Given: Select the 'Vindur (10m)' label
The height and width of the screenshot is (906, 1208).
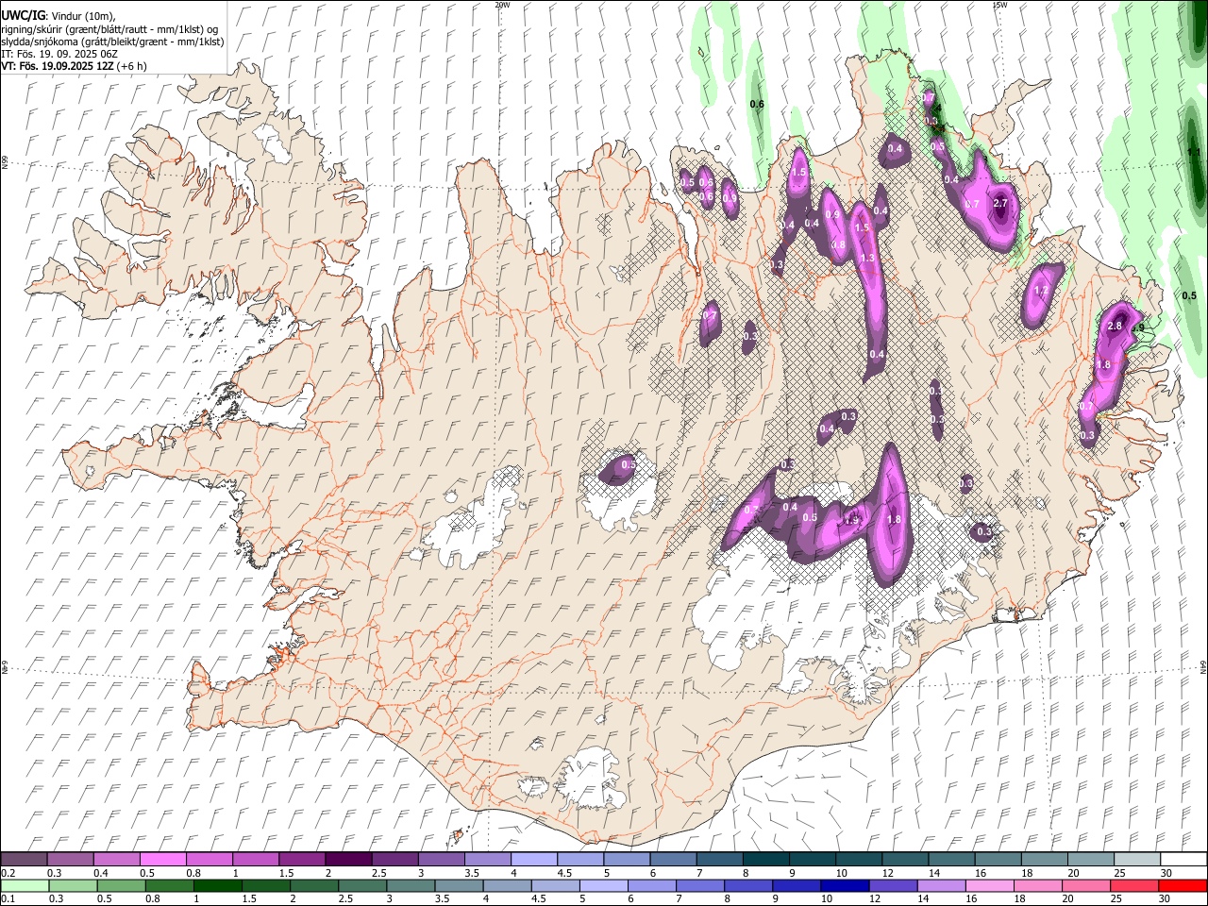Looking at the screenshot, I should coord(83,17).
